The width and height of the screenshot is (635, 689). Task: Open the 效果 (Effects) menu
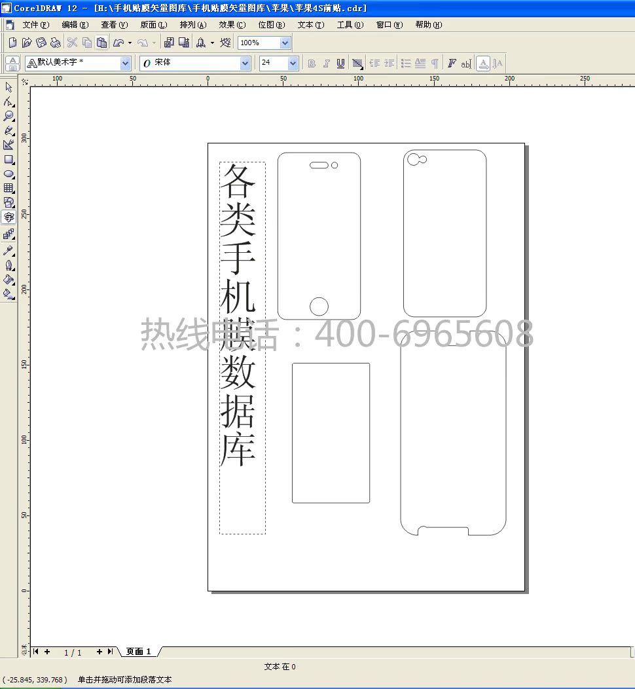232,25
